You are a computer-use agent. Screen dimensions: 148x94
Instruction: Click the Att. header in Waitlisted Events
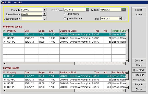(108, 31)
